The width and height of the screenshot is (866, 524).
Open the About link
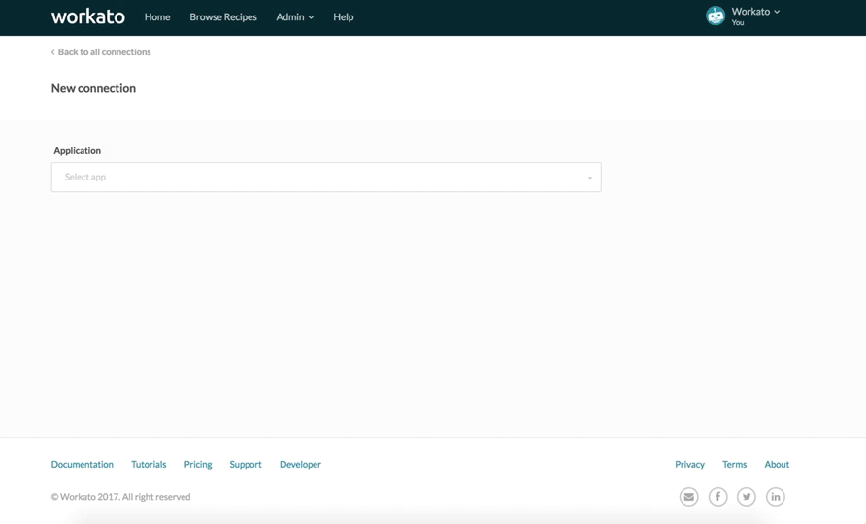click(777, 465)
